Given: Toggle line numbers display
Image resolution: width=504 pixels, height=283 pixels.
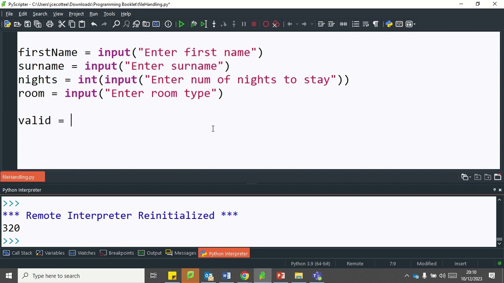Looking at the screenshot, I should coord(356,24).
